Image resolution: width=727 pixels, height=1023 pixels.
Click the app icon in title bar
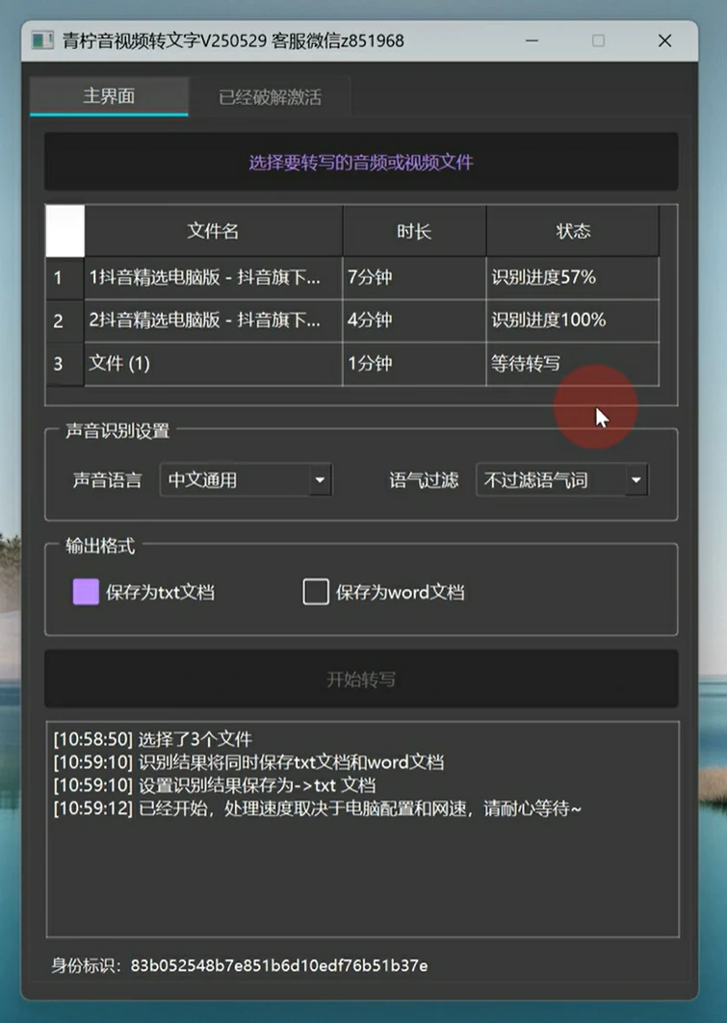(x=42, y=40)
